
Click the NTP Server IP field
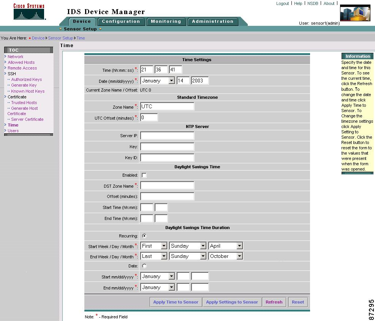click(x=167, y=136)
